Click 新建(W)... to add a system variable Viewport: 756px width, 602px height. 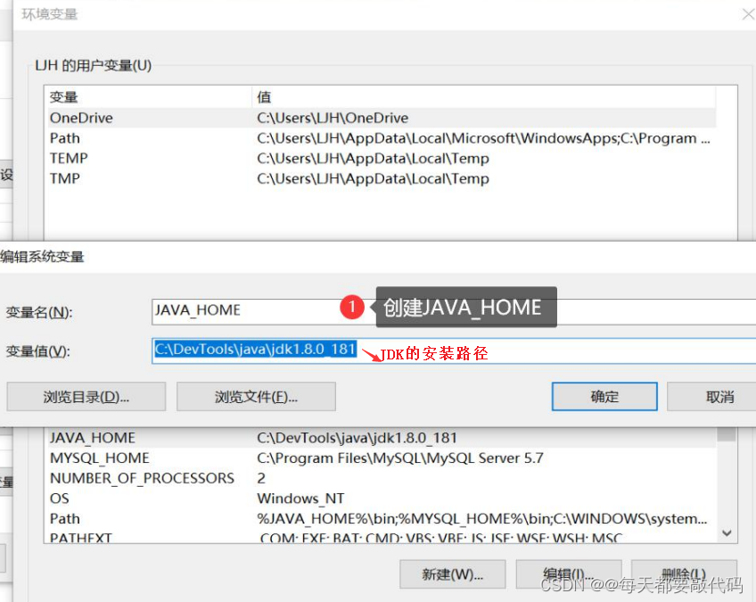453,574
